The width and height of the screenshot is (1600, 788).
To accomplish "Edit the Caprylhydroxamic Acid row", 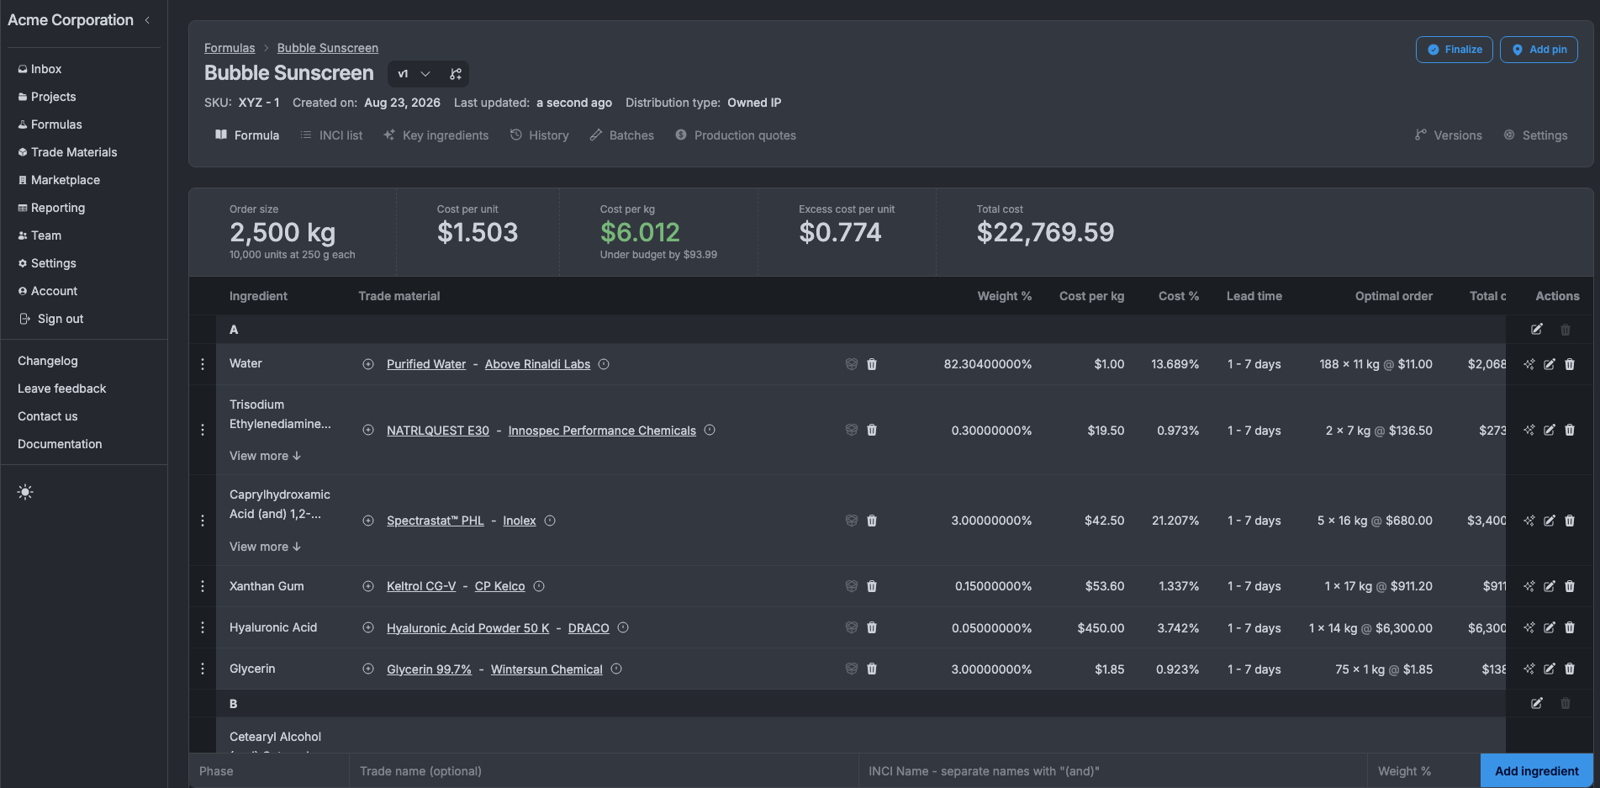I will point(1550,521).
